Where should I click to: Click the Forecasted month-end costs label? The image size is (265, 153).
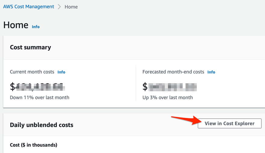tap(173, 72)
